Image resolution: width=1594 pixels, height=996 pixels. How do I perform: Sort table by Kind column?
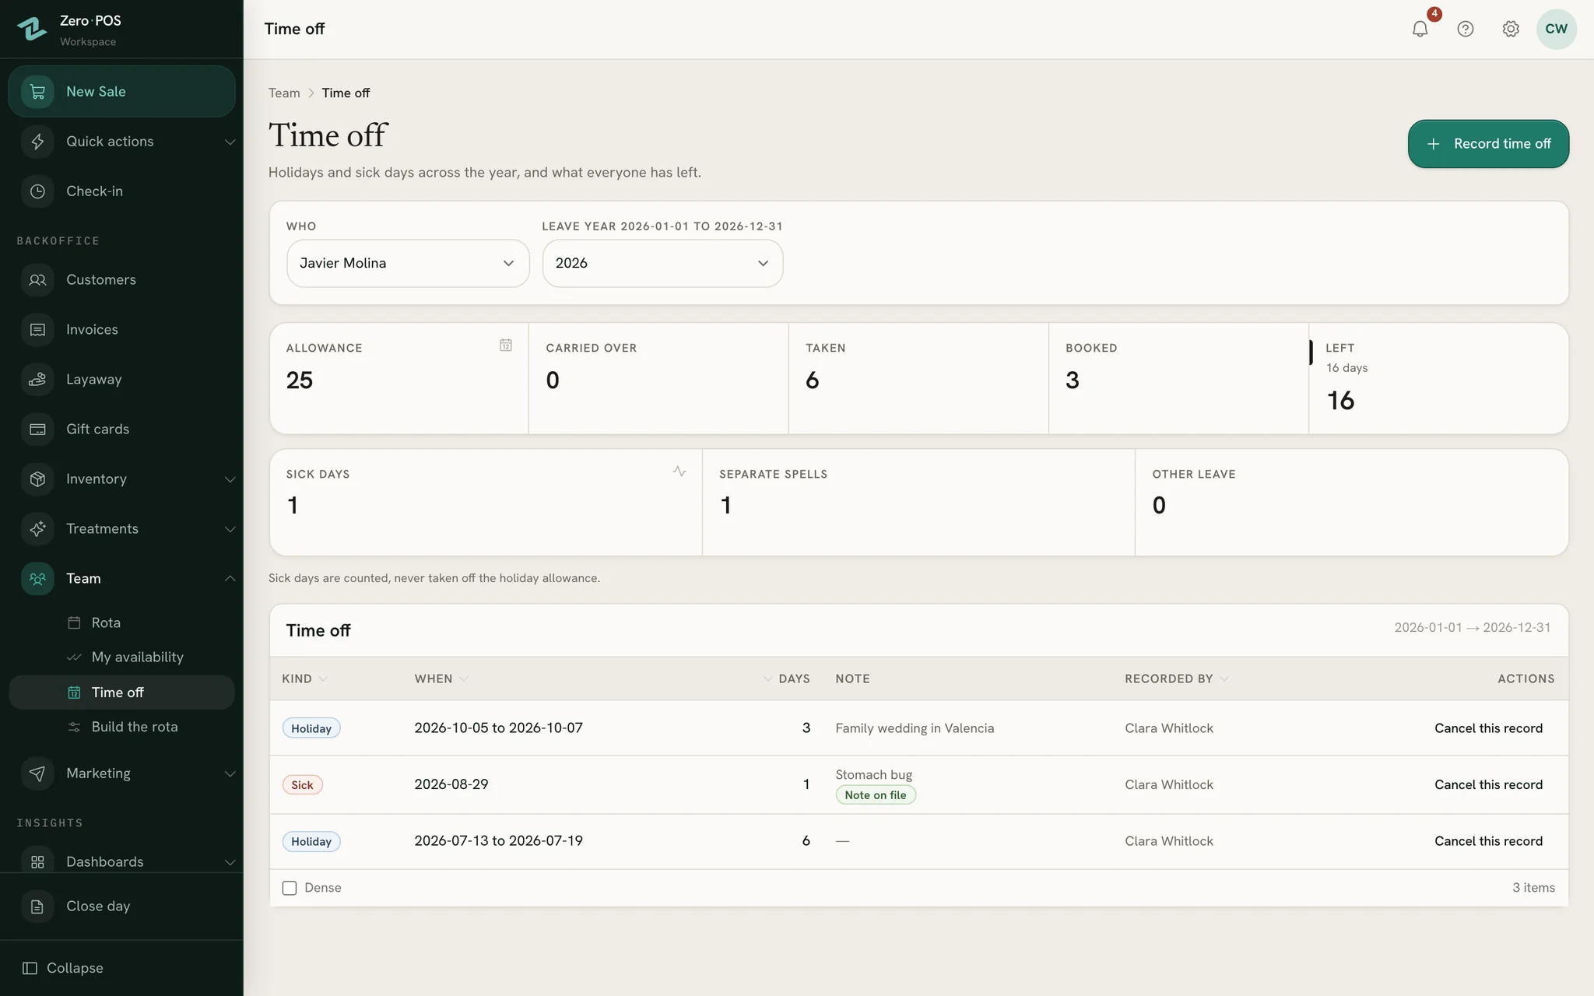[x=304, y=679]
